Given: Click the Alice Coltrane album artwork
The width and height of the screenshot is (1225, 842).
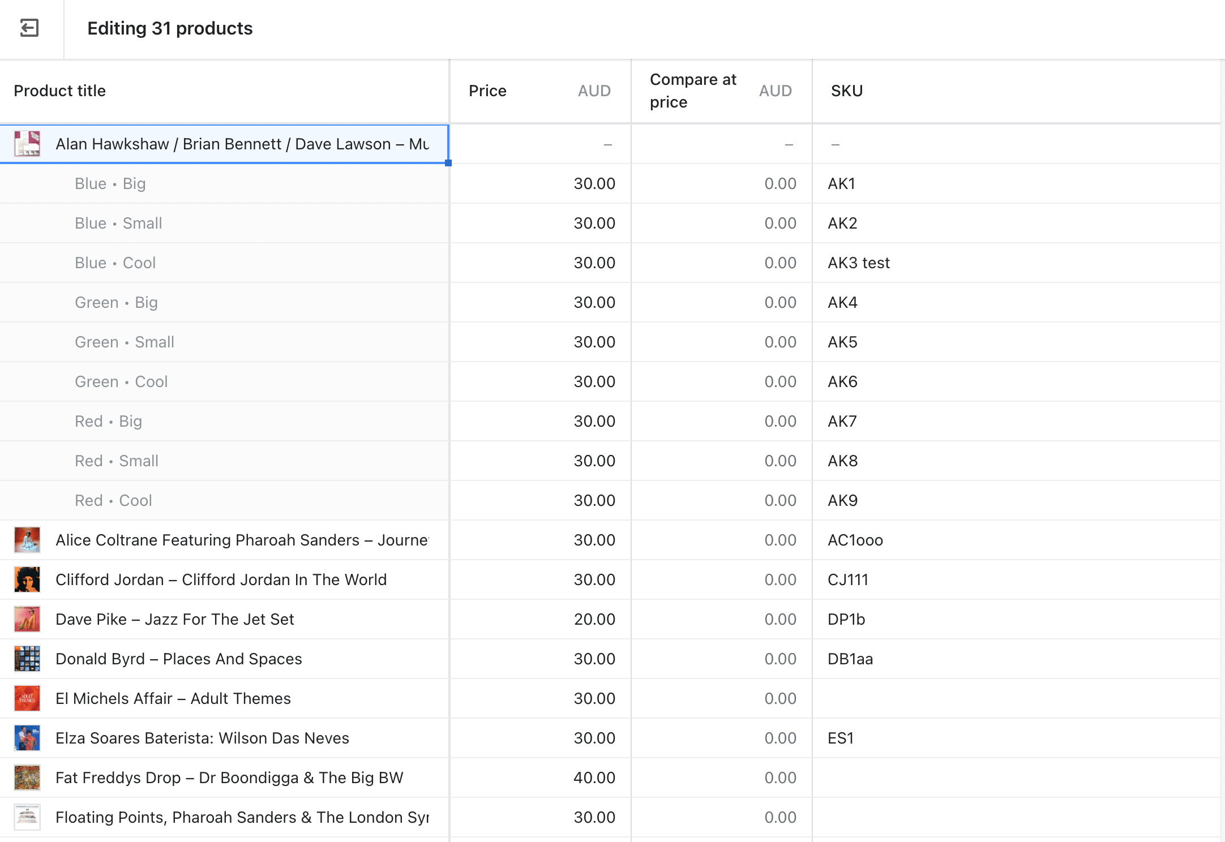Looking at the screenshot, I should [27, 540].
